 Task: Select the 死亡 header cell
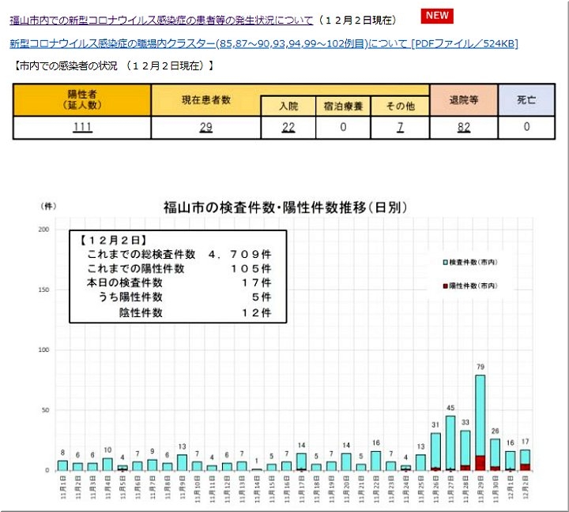click(x=526, y=99)
